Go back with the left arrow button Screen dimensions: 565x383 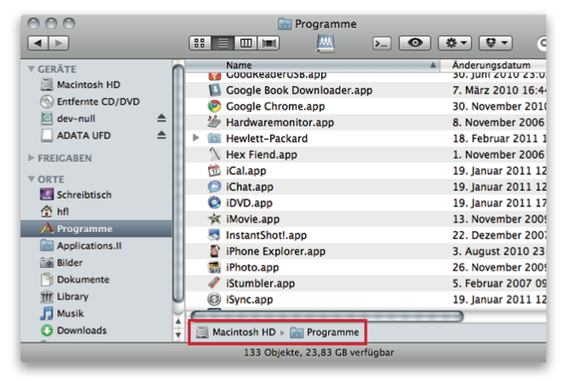38,44
